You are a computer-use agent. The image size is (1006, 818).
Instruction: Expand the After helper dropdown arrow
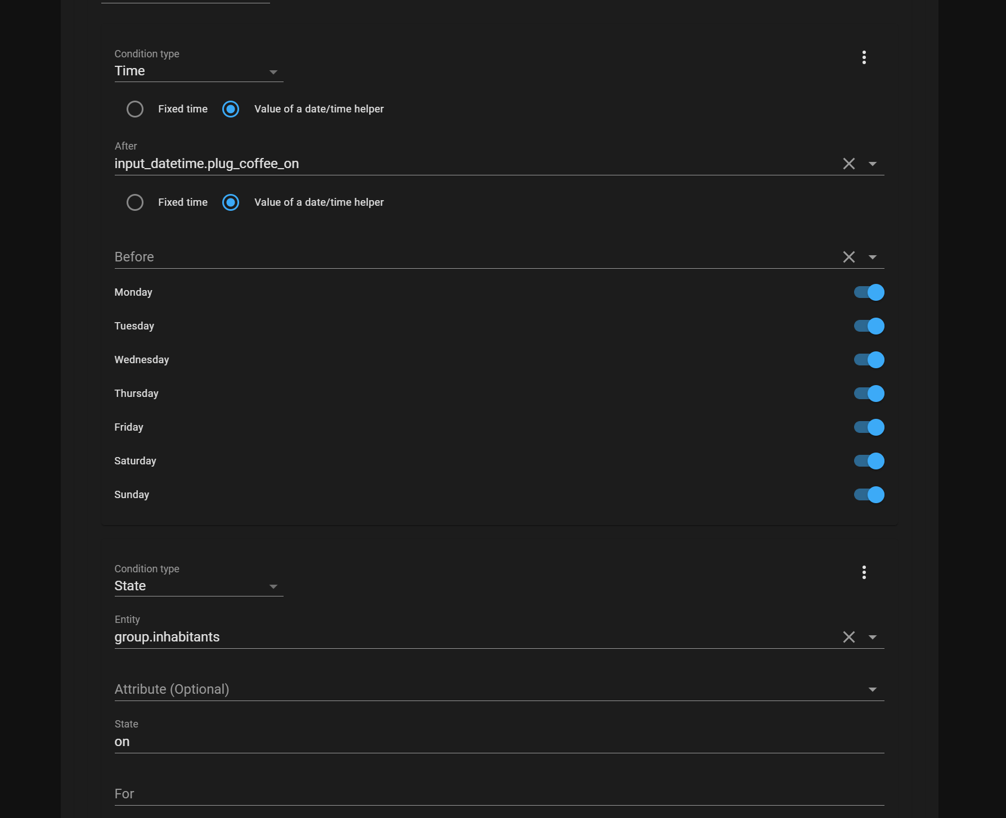coord(873,164)
